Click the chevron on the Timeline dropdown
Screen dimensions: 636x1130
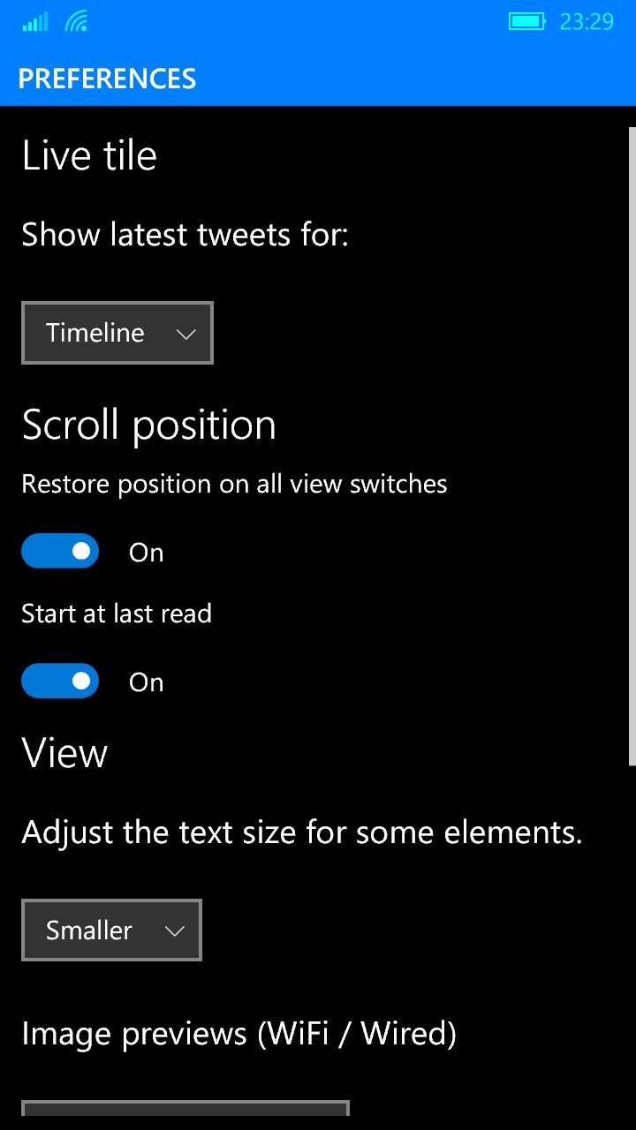(x=185, y=334)
